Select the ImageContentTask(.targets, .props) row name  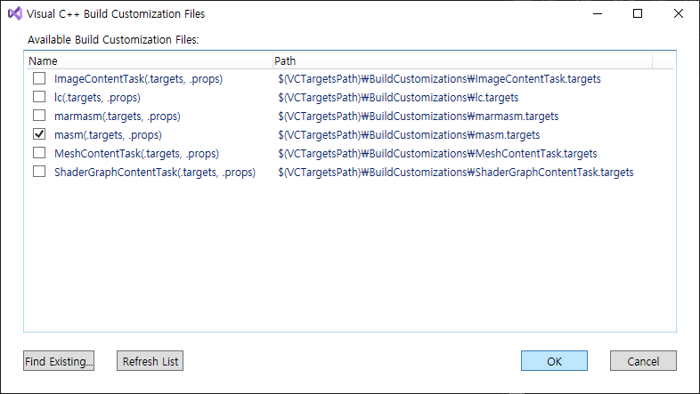coord(138,79)
